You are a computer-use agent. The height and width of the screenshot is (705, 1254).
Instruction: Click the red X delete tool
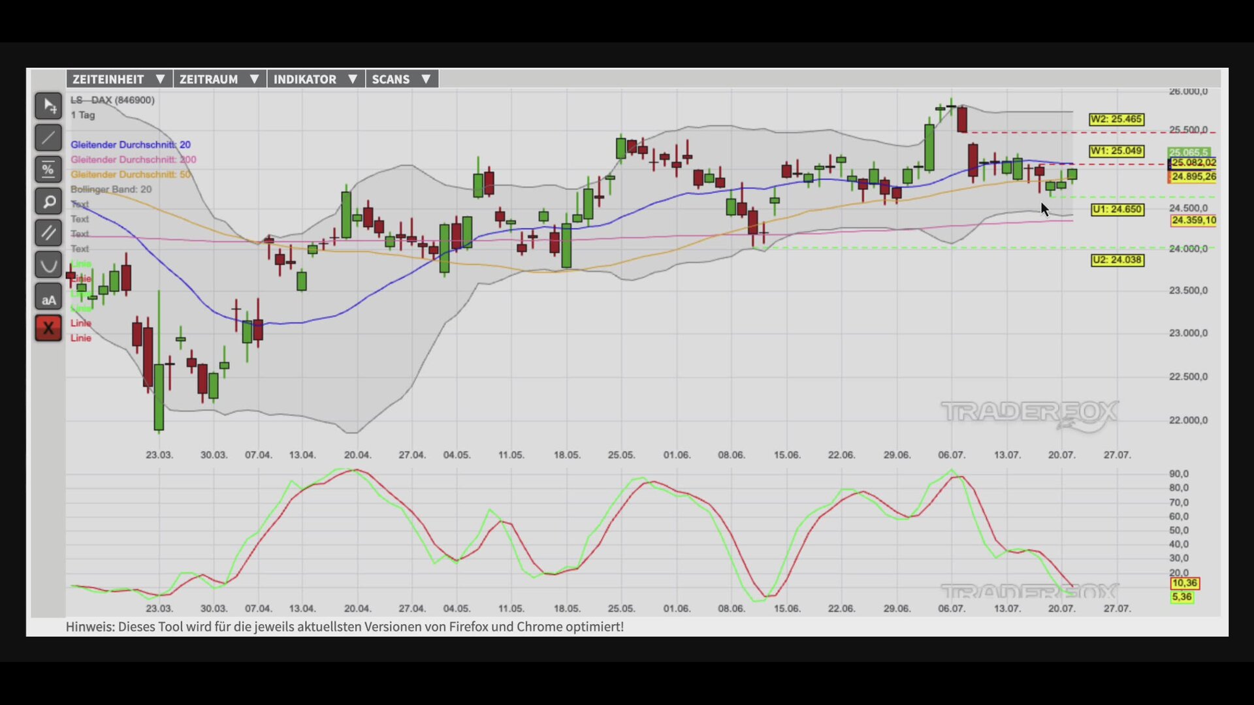click(48, 328)
